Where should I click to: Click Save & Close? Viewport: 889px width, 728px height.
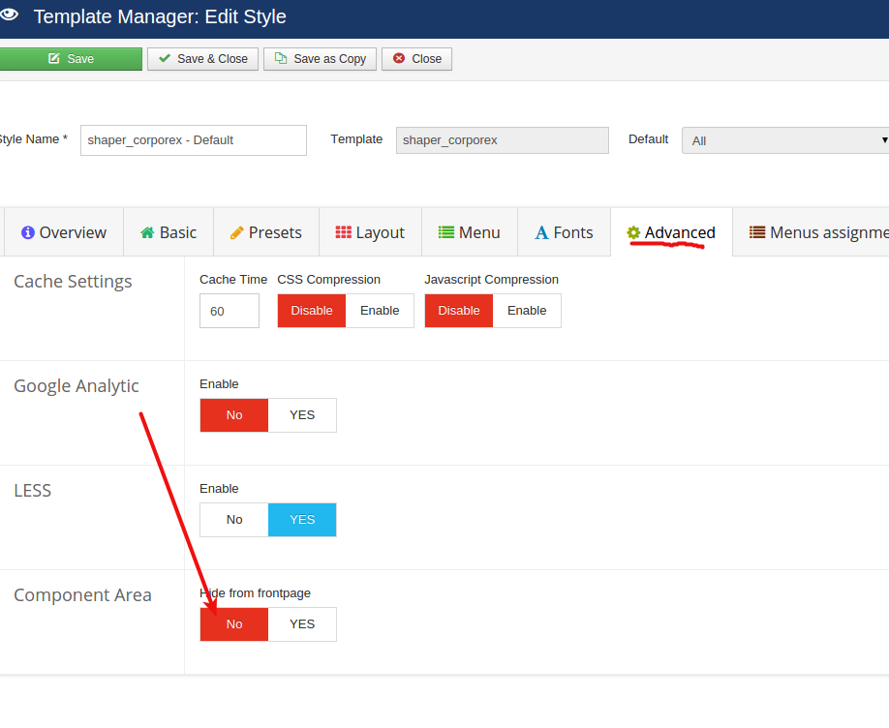(x=202, y=59)
